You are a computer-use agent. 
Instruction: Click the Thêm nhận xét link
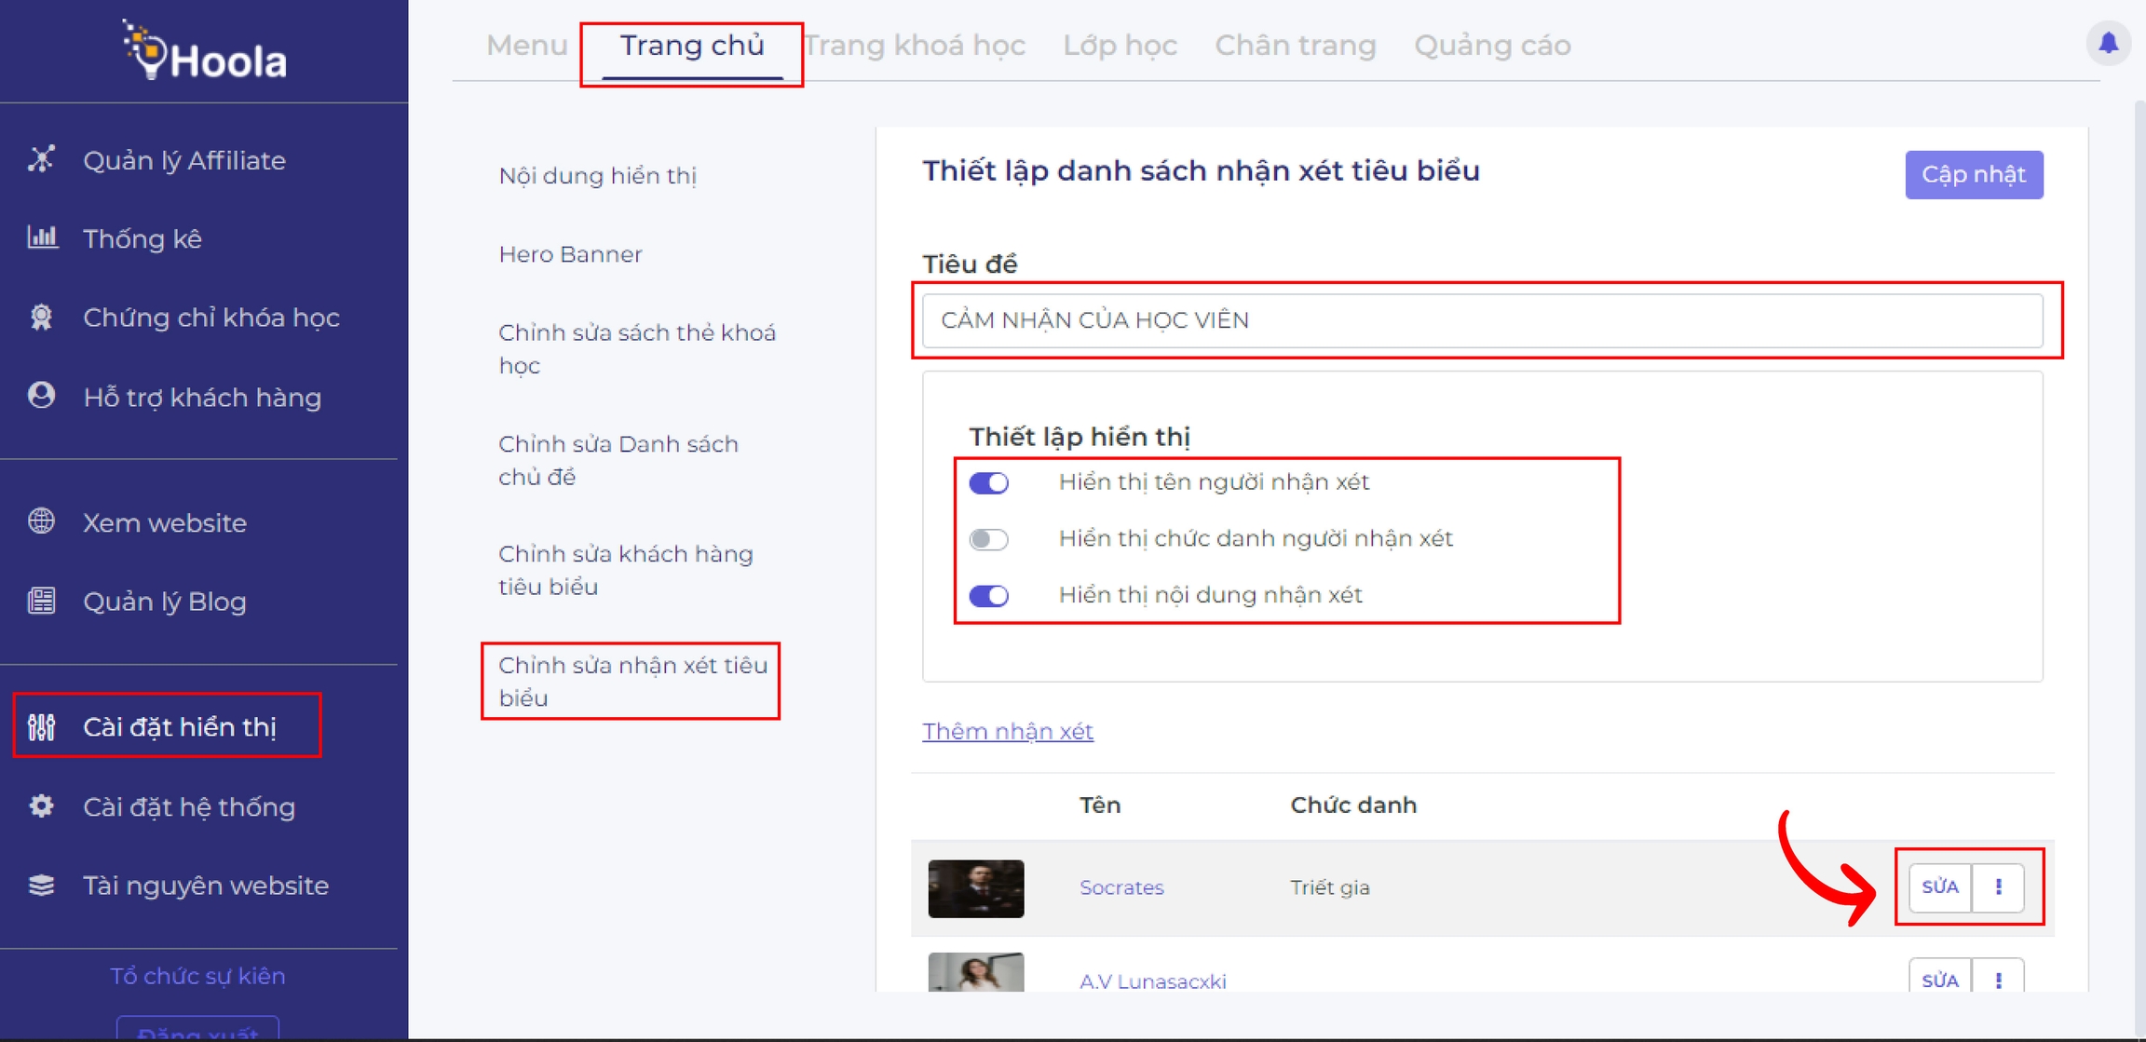[x=1007, y=731]
